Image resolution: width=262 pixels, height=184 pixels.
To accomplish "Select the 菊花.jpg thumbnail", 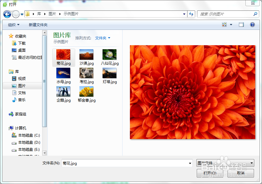I will pyautogui.click(x=63, y=58).
